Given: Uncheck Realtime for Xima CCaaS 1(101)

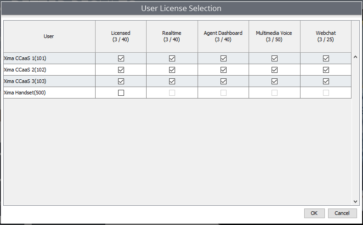Looking at the screenshot, I should pyautogui.click(x=172, y=58).
